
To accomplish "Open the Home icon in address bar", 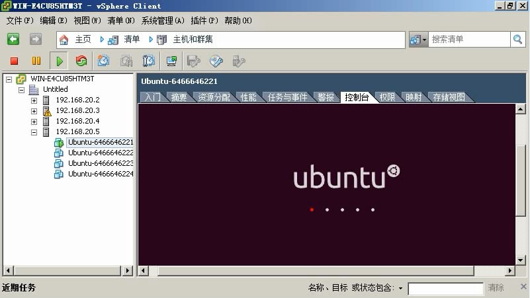I will [64, 40].
